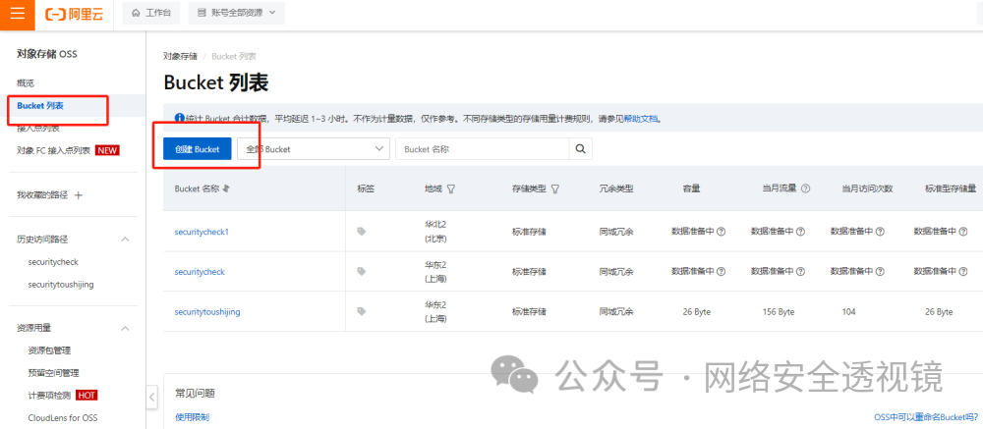Filter by 地域 column funnel icon

pos(451,188)
